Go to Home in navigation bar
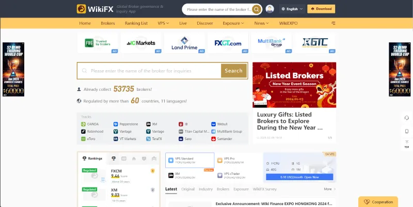Image resolution: width=413 pixels, height=207 pixels. tap(85, 23)
